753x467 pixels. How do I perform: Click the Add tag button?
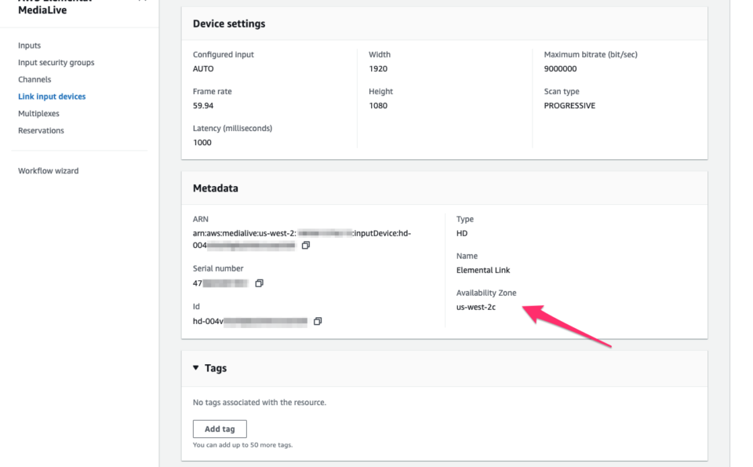[x=220, y=429]
